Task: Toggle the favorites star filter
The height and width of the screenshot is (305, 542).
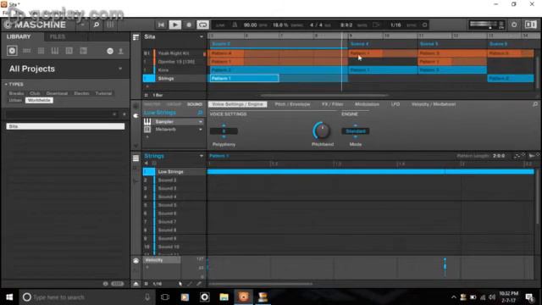Action: click(x=124, y=114)
